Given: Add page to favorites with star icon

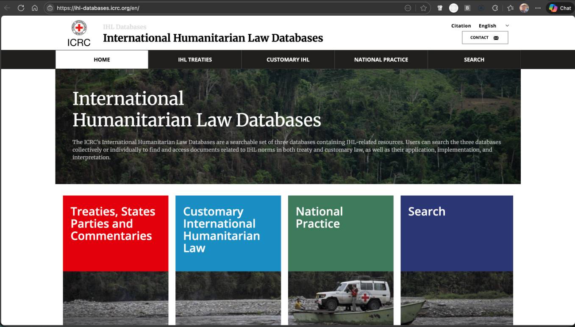Looking at the screenshot, I should (x=423, y=8).
